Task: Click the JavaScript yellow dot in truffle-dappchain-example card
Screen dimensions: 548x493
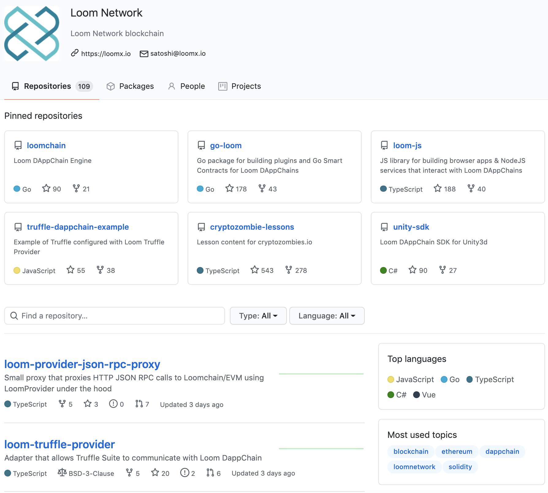Action: point(17,270)
